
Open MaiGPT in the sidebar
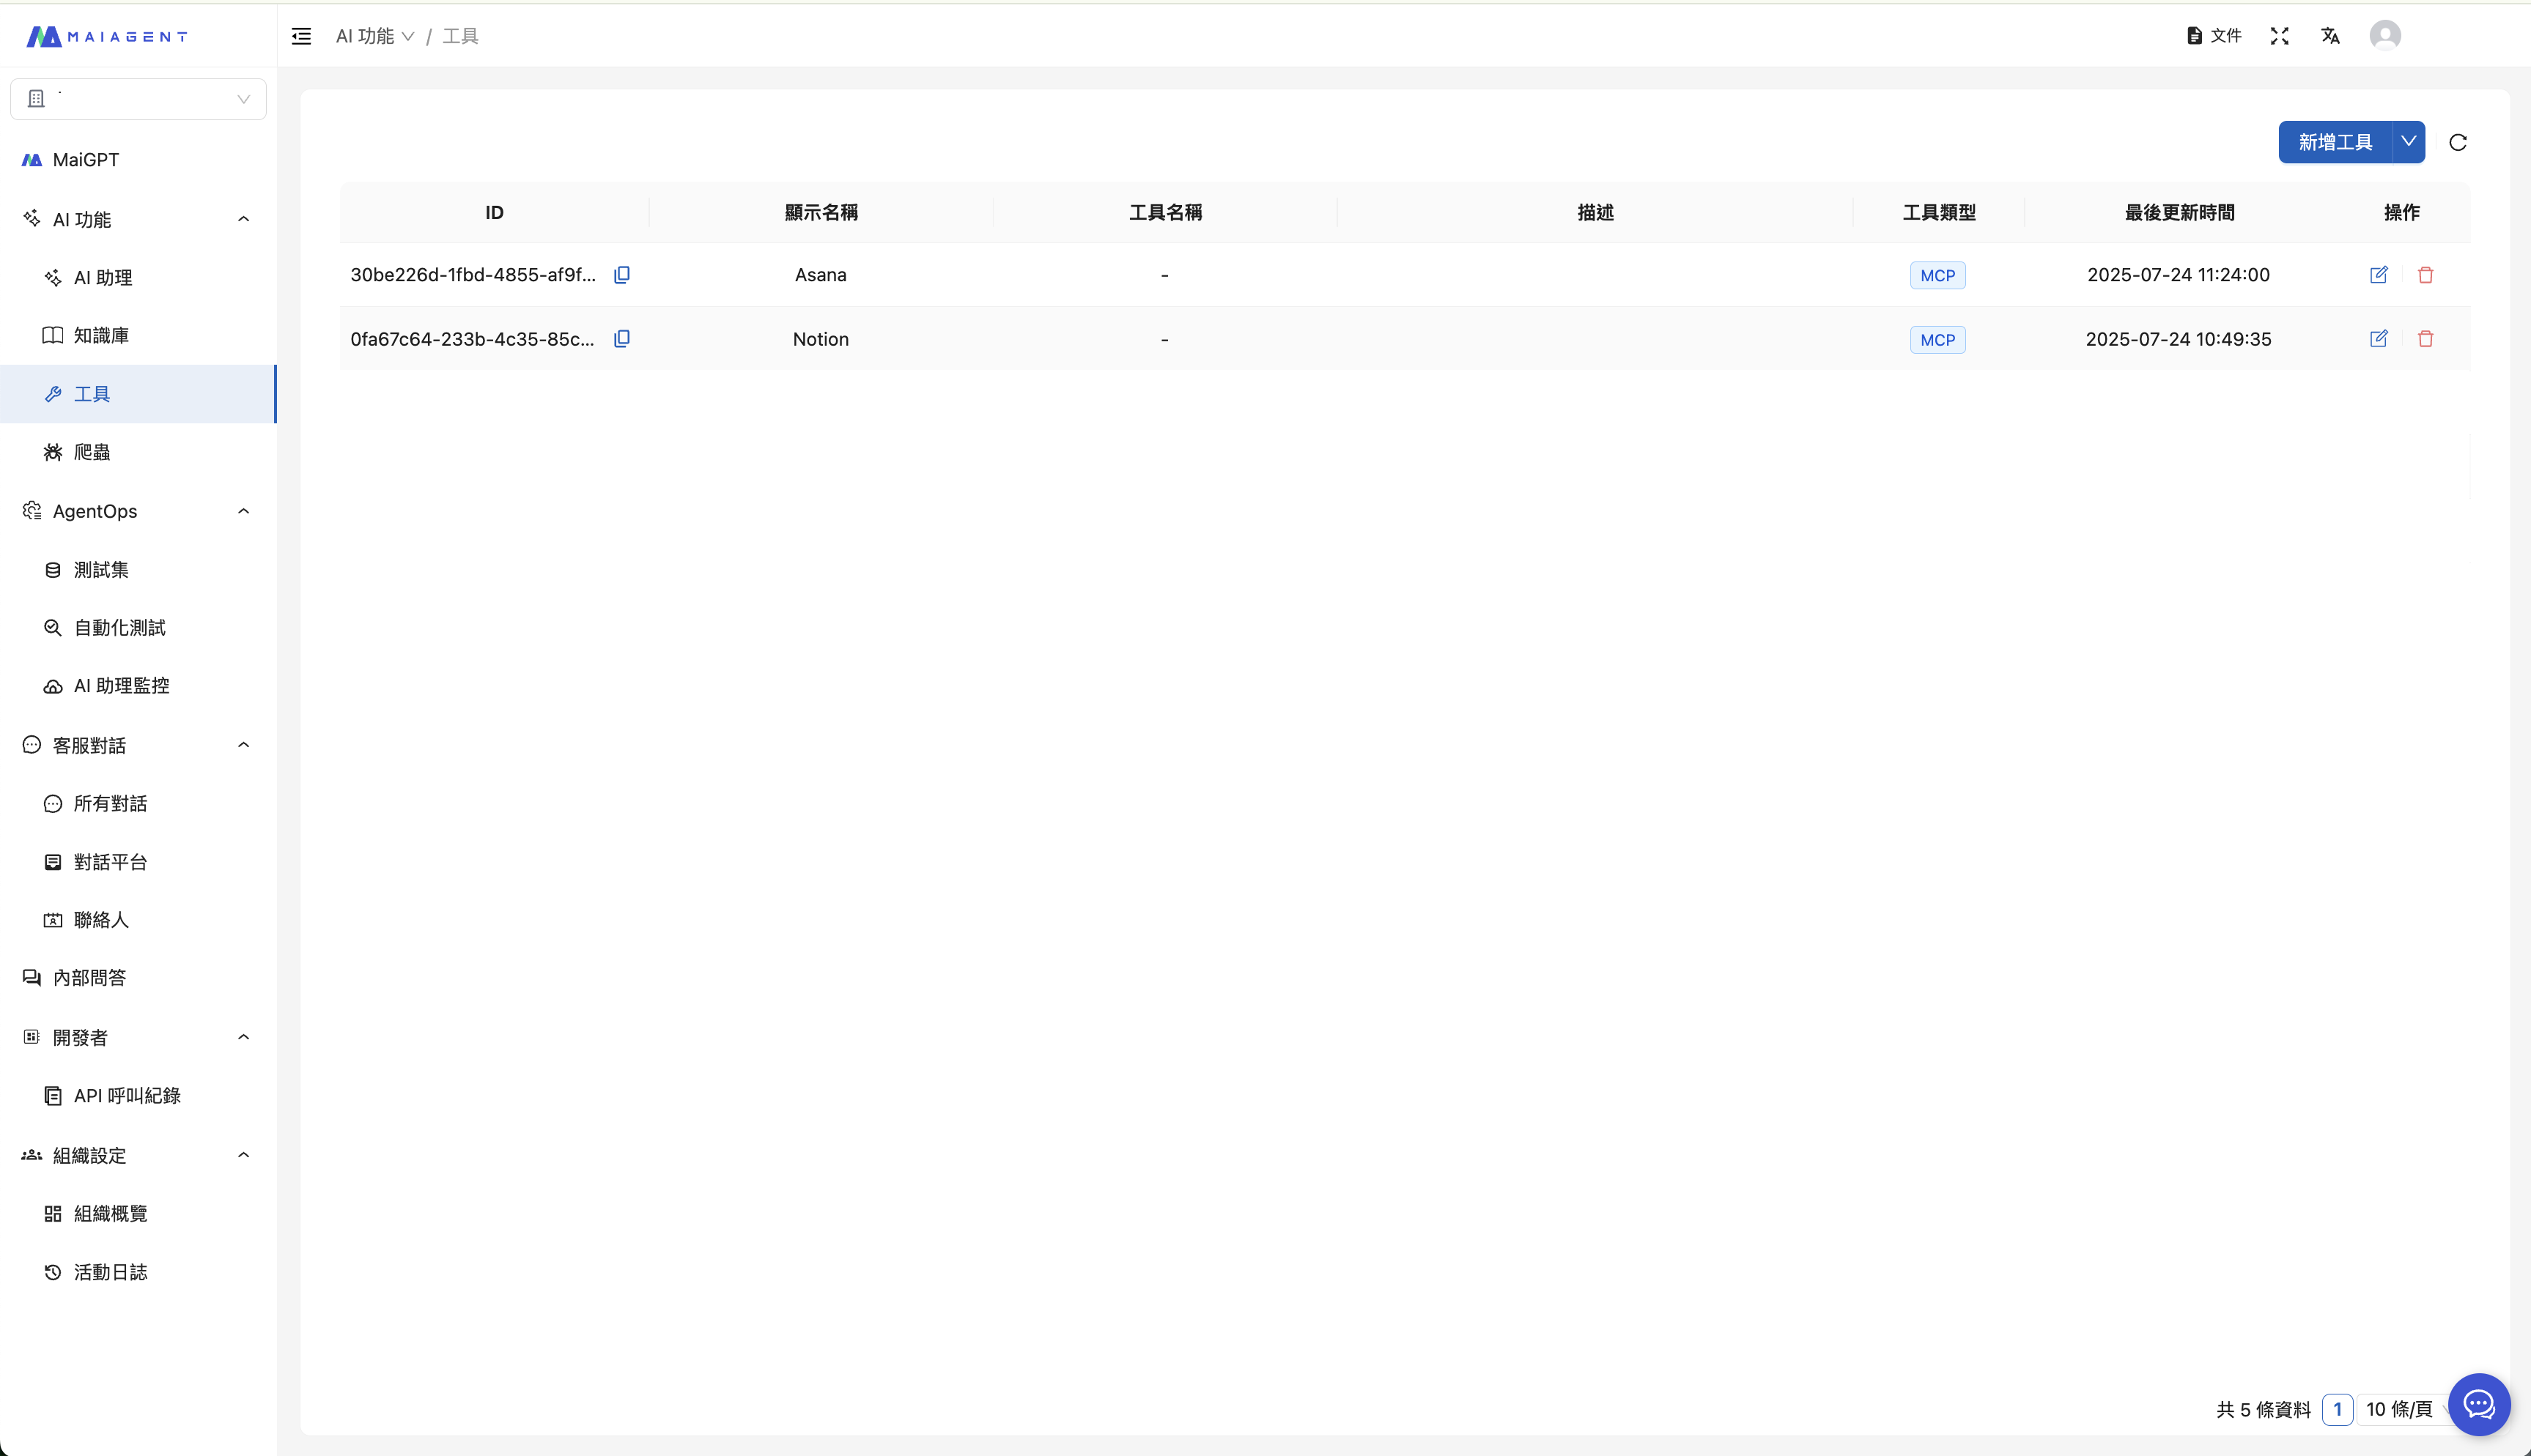click(x=85, y=160)
